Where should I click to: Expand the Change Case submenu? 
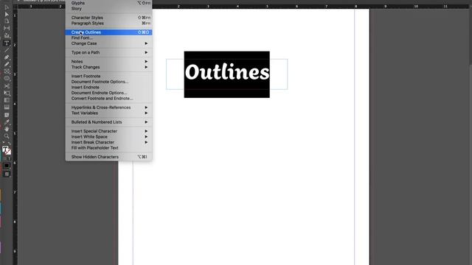click(108, 43)
